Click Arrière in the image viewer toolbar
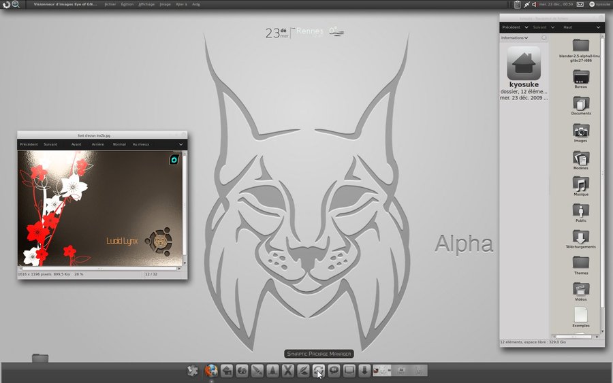The width and height of the screenshot is (613, 383). pos(97,144)
